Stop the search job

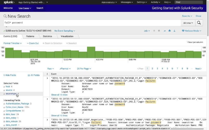click(159, 31)
